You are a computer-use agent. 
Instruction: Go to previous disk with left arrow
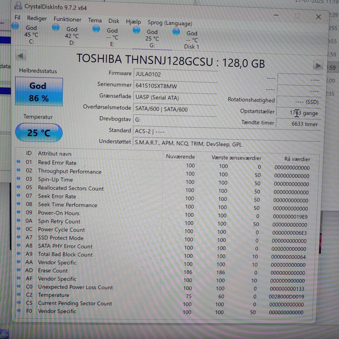[x=21, y=56]
